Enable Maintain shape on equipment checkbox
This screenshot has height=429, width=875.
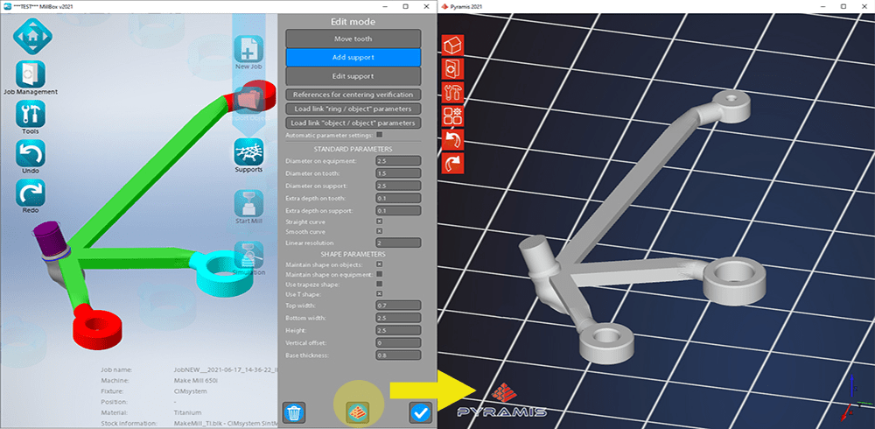coord(380,274)
